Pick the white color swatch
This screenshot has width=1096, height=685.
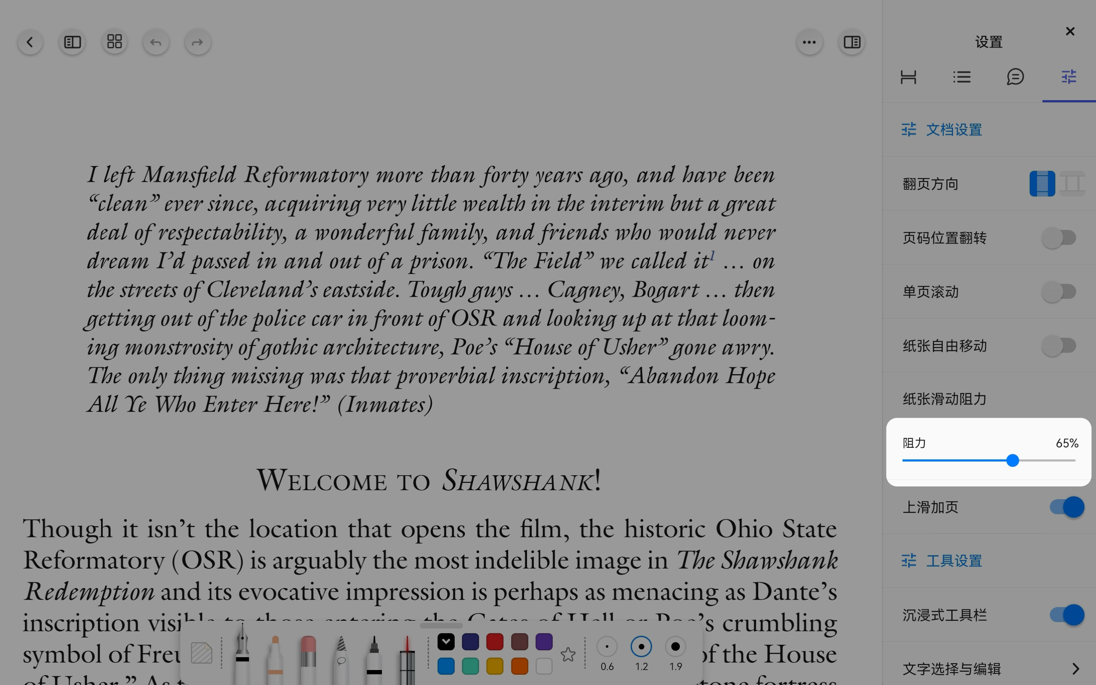544,667
